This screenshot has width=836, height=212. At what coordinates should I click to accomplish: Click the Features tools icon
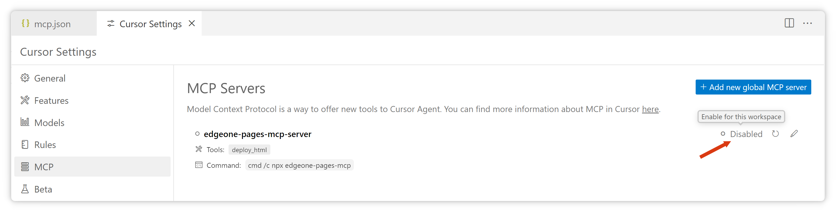click(25, 101)
